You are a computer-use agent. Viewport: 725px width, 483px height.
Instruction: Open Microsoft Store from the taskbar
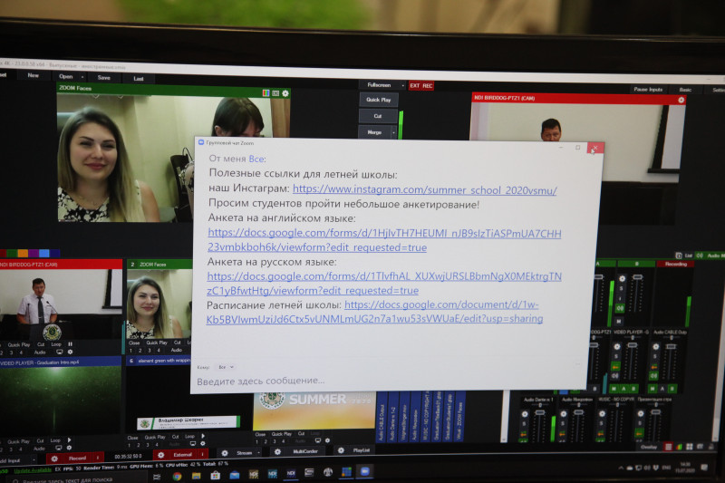215,475
